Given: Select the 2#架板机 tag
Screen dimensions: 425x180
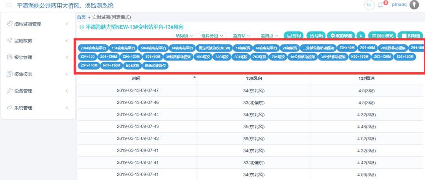Looking at the screenshot, I should pyautogui.click(x=290, y=48).
